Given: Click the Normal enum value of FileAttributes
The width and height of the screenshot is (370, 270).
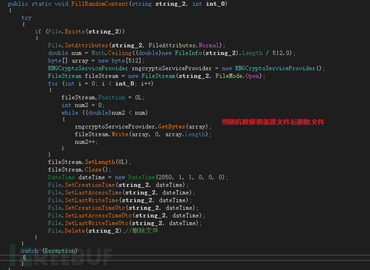Looking at the screenshot, I should [209, 45].
